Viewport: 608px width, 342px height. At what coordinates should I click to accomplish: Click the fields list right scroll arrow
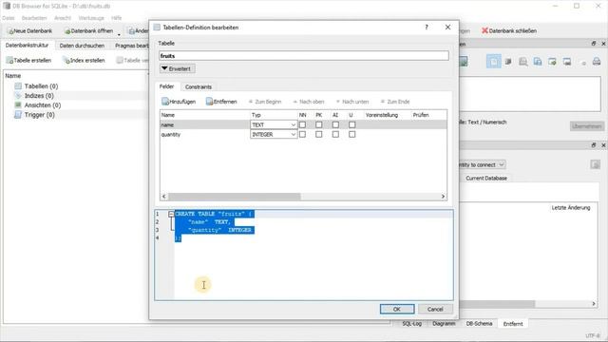(x=443, y=197)
